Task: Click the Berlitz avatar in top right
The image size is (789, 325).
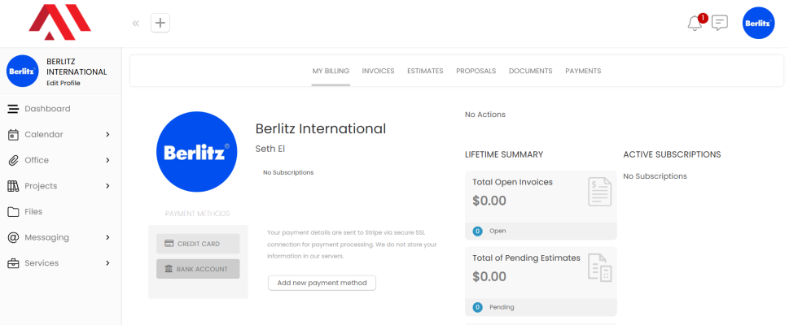Action: [758, 23]
